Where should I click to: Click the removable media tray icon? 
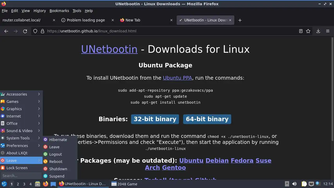click(x=287, y=184)
